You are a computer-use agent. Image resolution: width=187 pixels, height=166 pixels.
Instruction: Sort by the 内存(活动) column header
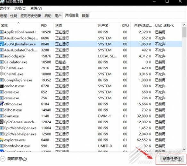tap(142, 25)
